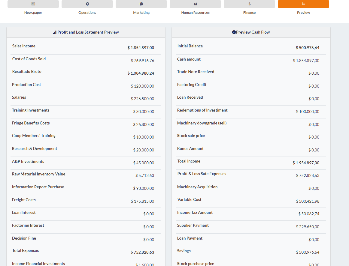Click the Total Income amount in Cash Flow

pos(306,163)
